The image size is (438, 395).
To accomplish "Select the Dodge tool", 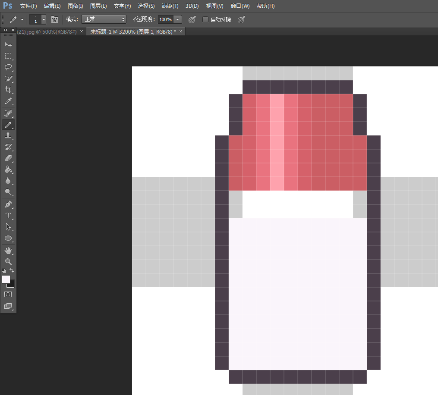I will point(8,192).
